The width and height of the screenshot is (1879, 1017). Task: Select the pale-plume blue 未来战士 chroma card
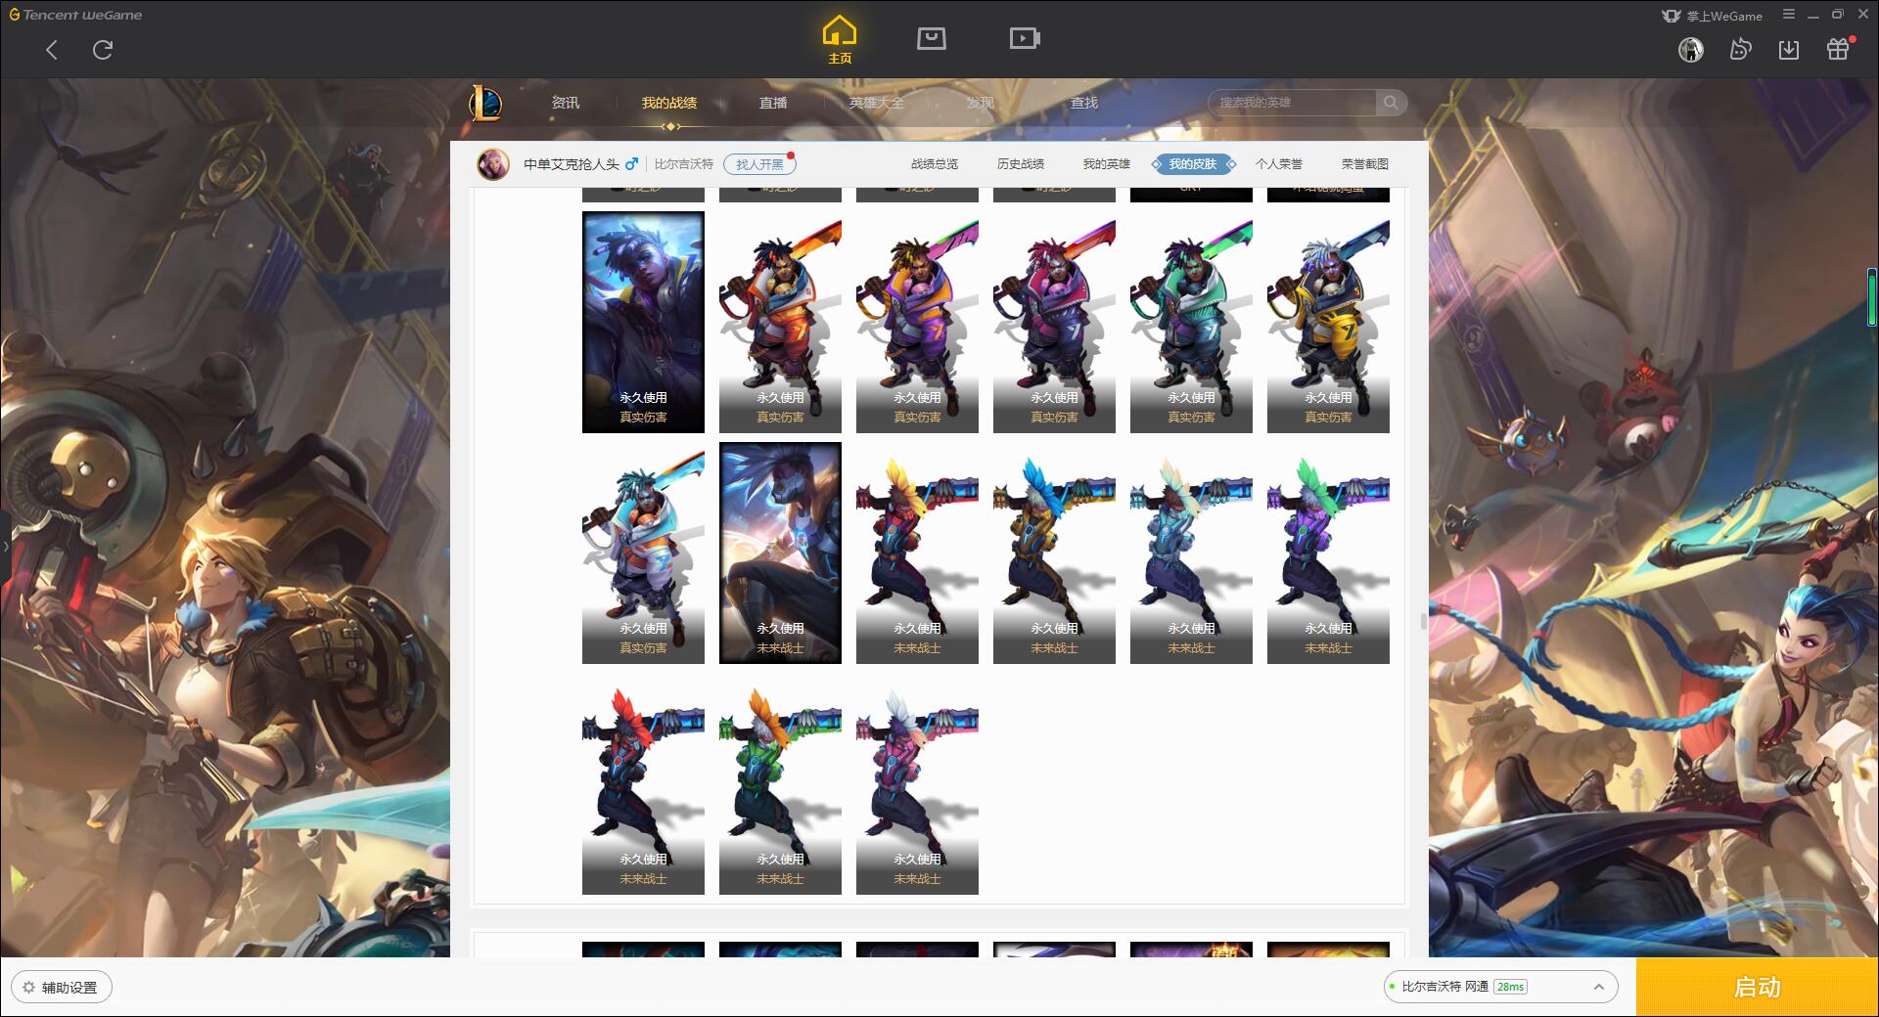point(1191,553)
